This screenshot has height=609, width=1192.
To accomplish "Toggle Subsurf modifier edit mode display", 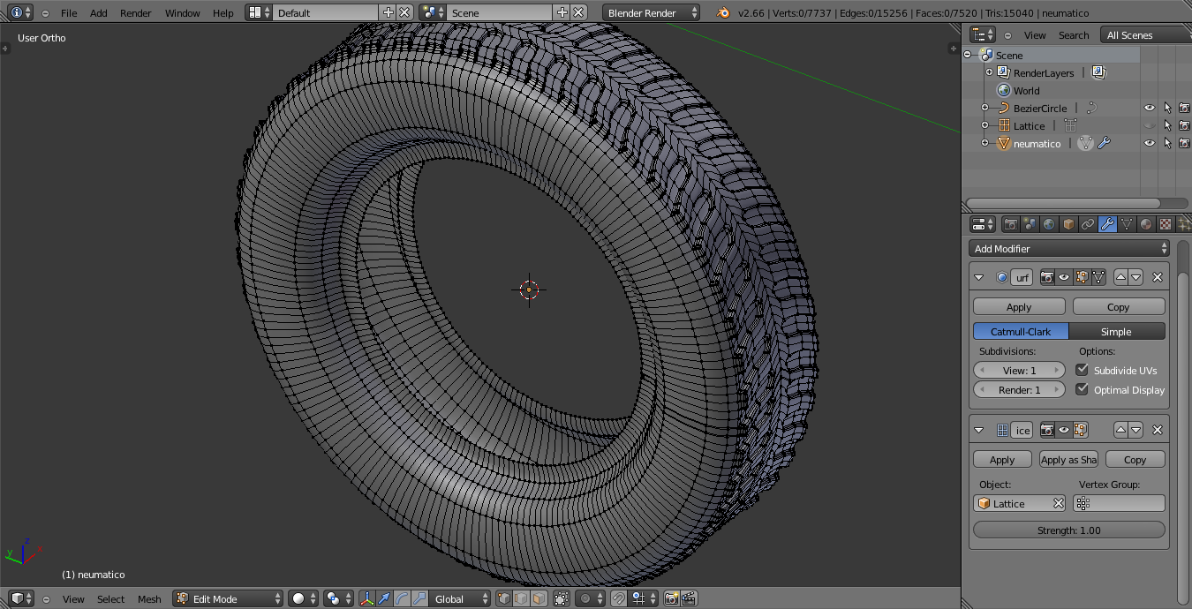I will pyautogui.click(x=1082, y=277).
